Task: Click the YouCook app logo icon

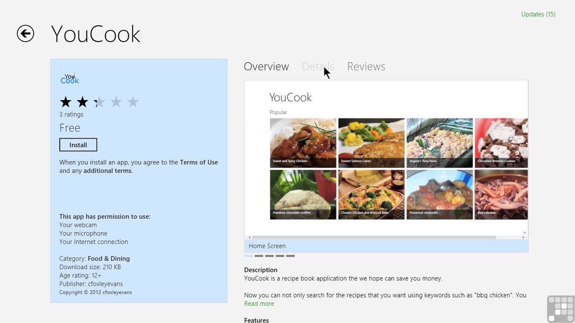Action: pyautogui.click(x=70, y=79)
